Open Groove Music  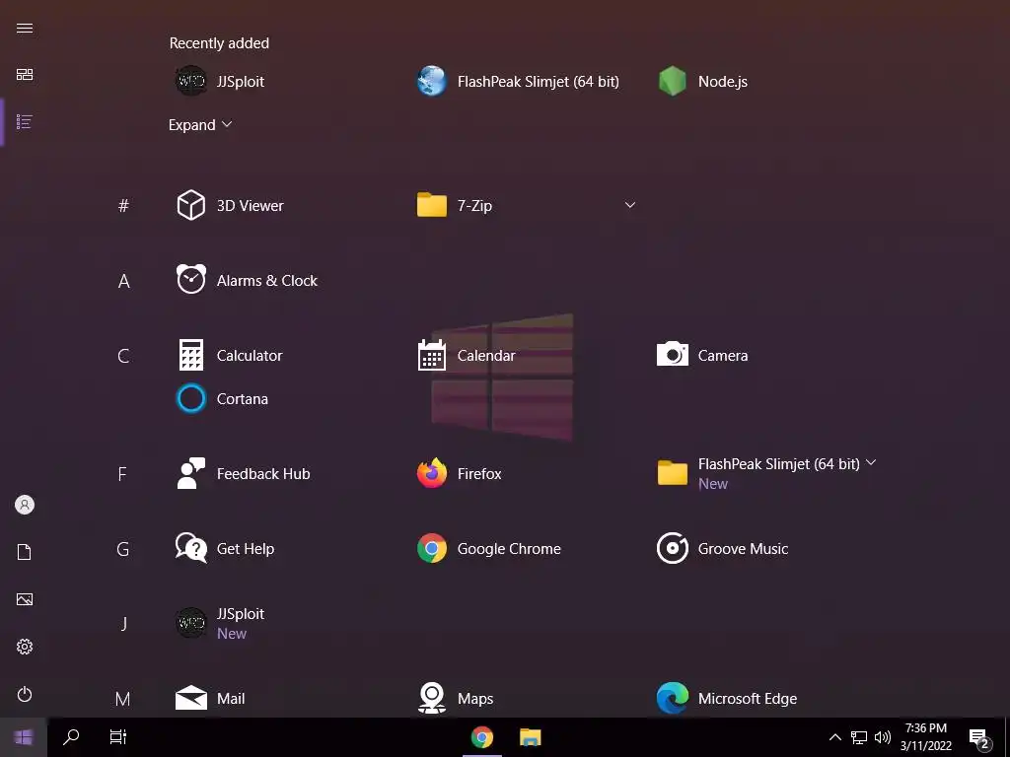coord(723,548)
